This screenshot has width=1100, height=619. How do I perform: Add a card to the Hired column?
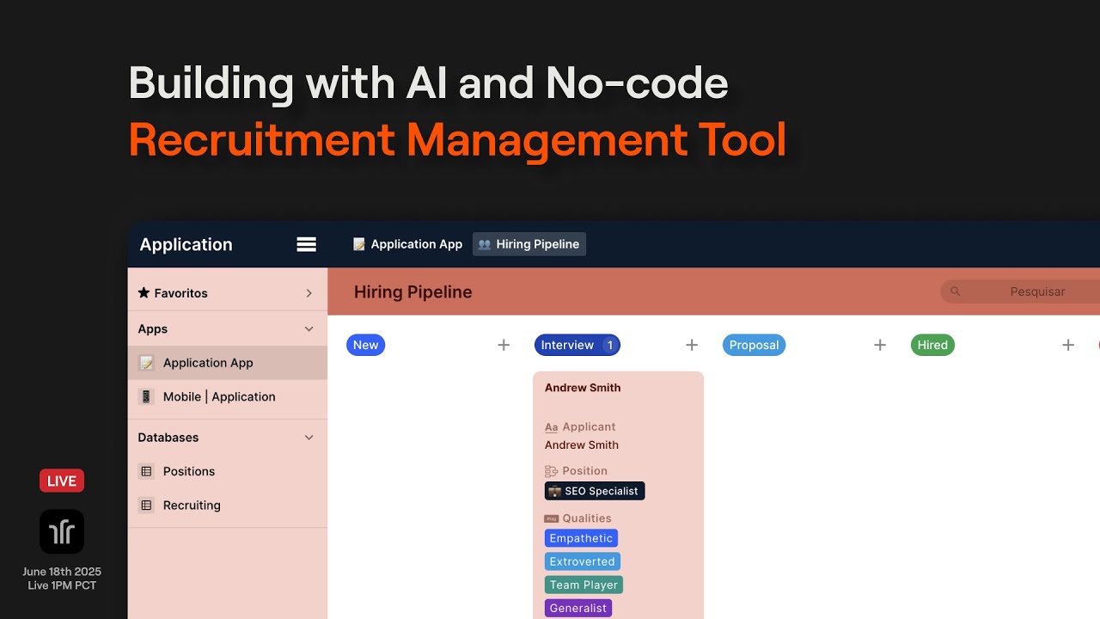coord(1068,345)
